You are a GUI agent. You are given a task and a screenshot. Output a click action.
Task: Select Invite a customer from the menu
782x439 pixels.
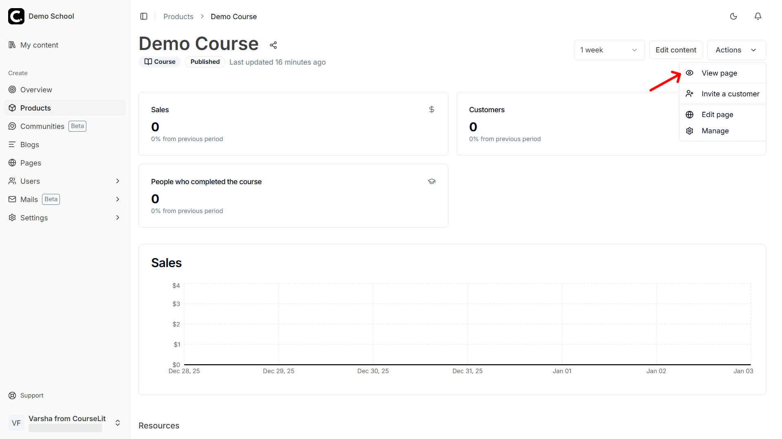[x=730, y=93]
